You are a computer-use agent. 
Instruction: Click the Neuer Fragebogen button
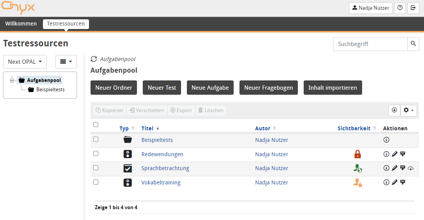(x=268, y=87)
